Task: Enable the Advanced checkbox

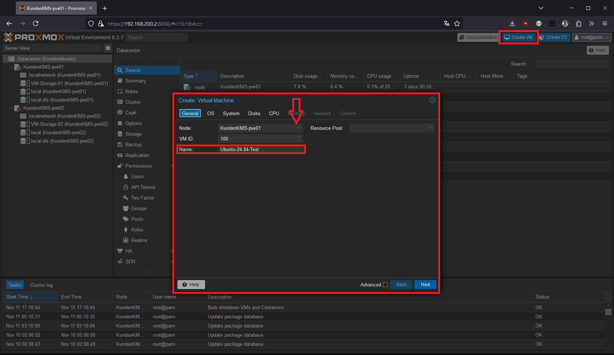Action: coord(385,285)
